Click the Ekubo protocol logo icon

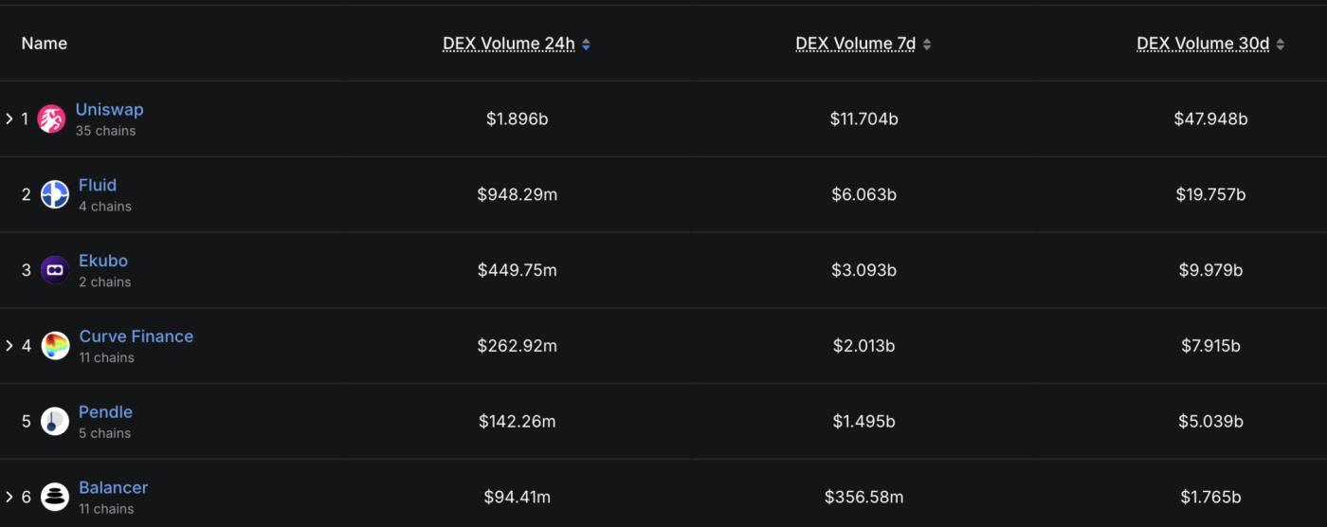click(55, 270)
